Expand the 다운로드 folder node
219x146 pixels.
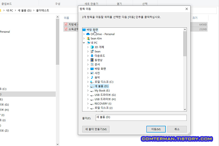click(88, 56)
